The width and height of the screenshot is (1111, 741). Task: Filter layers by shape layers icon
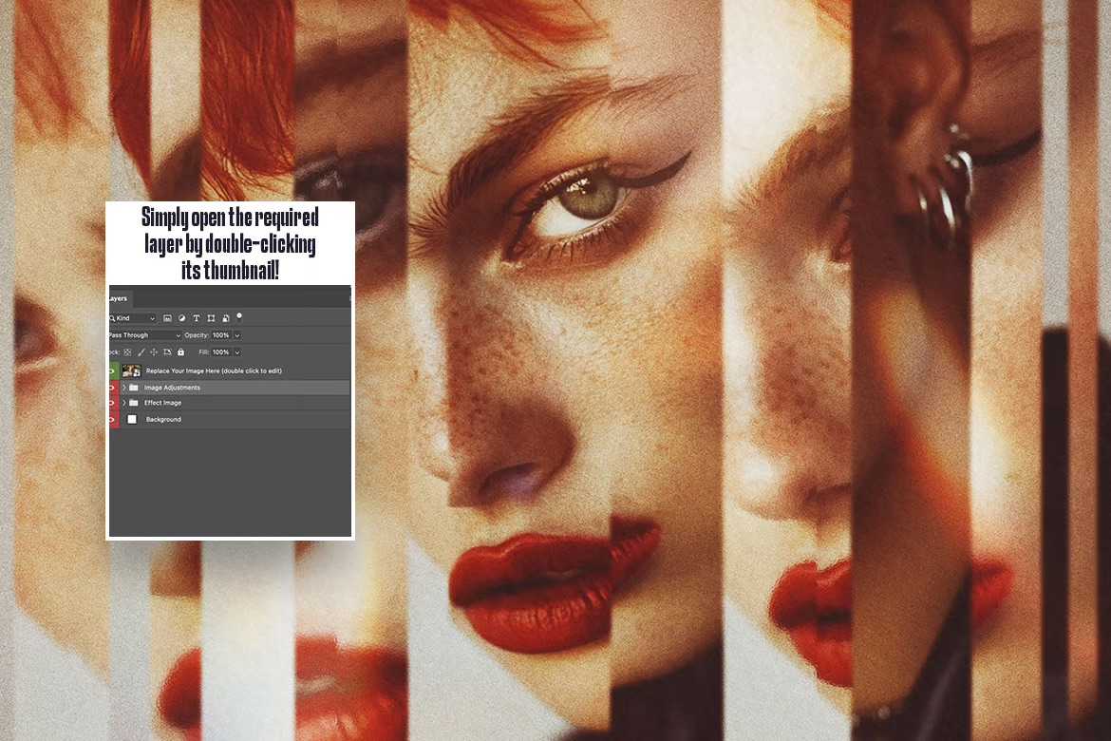pos(211,318)
